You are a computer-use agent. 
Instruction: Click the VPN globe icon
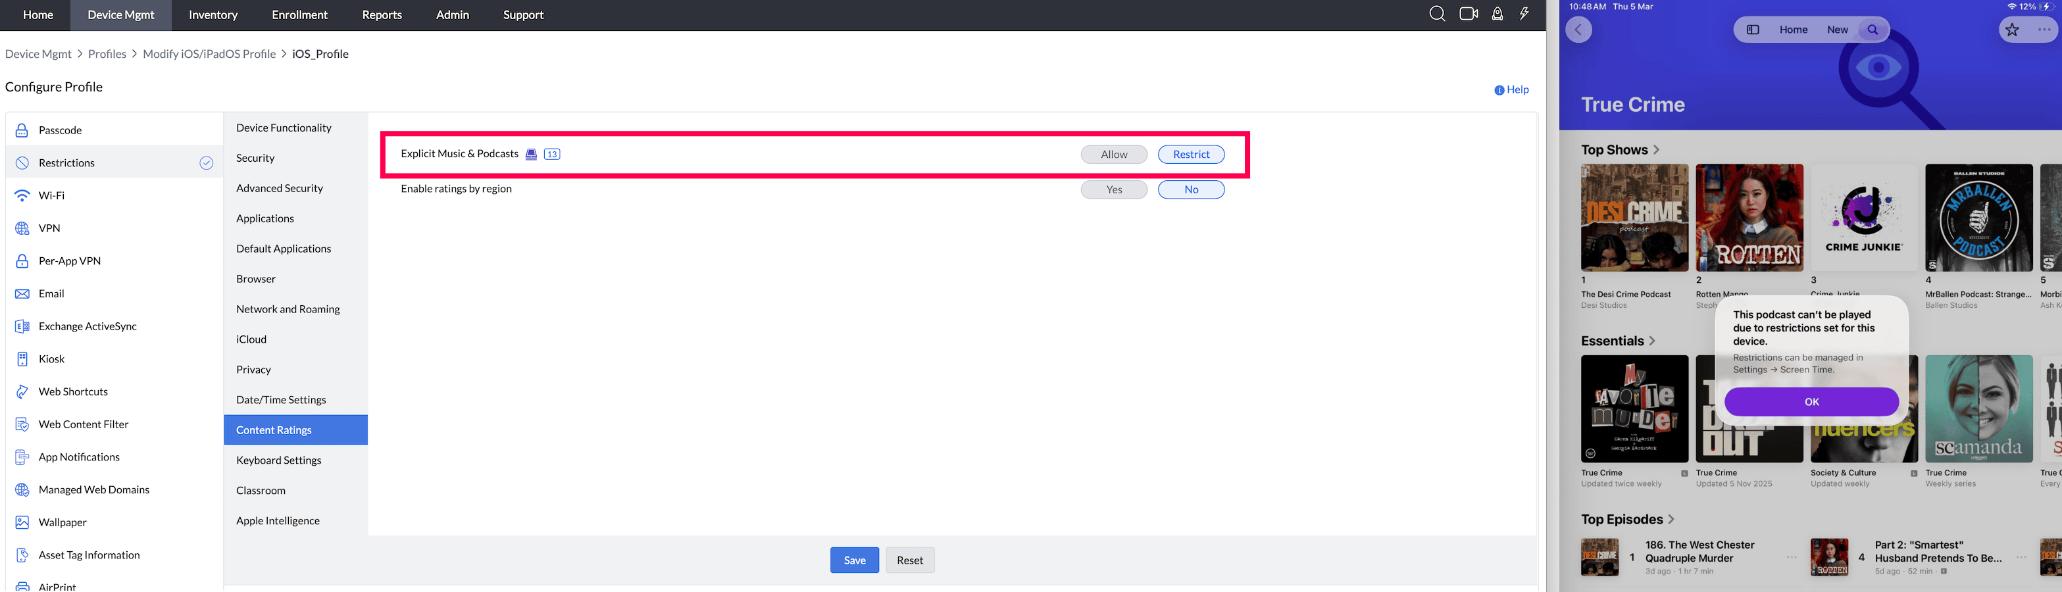click(x=22, y=229)
